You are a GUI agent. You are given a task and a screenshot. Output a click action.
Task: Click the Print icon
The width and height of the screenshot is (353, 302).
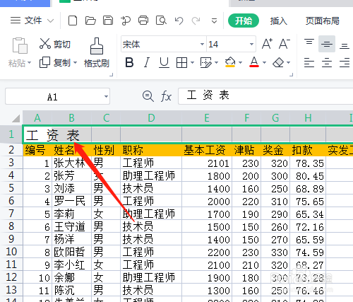pos(143,21)
